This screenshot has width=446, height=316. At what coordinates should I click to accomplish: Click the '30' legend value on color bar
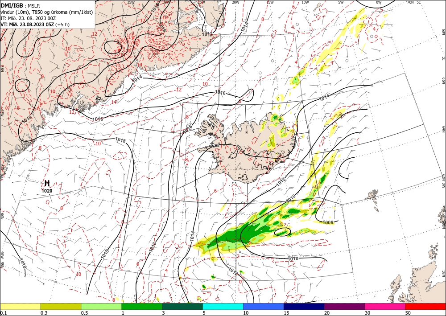click(x=368, y=312)
